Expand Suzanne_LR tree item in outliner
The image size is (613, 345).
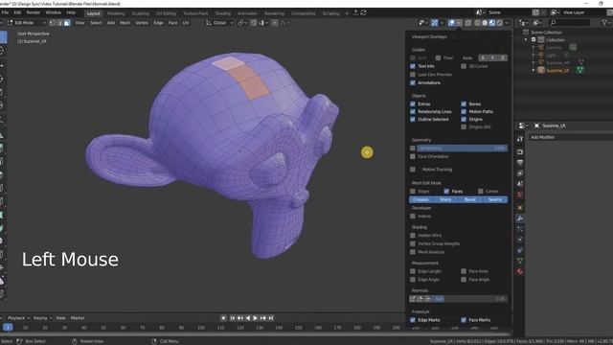534,70
